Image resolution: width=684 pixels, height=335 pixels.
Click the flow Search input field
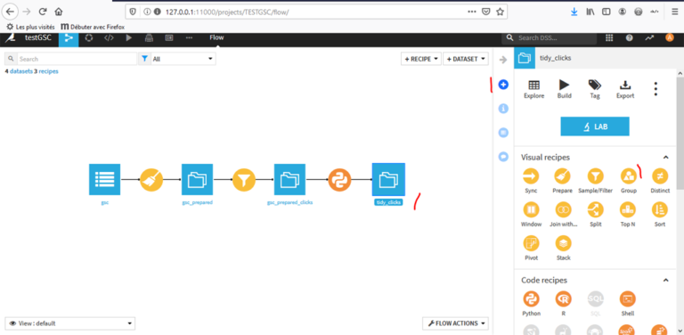(x=77, y=59)
